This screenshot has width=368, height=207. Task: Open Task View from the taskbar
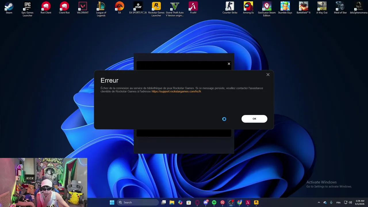(163, 202)
